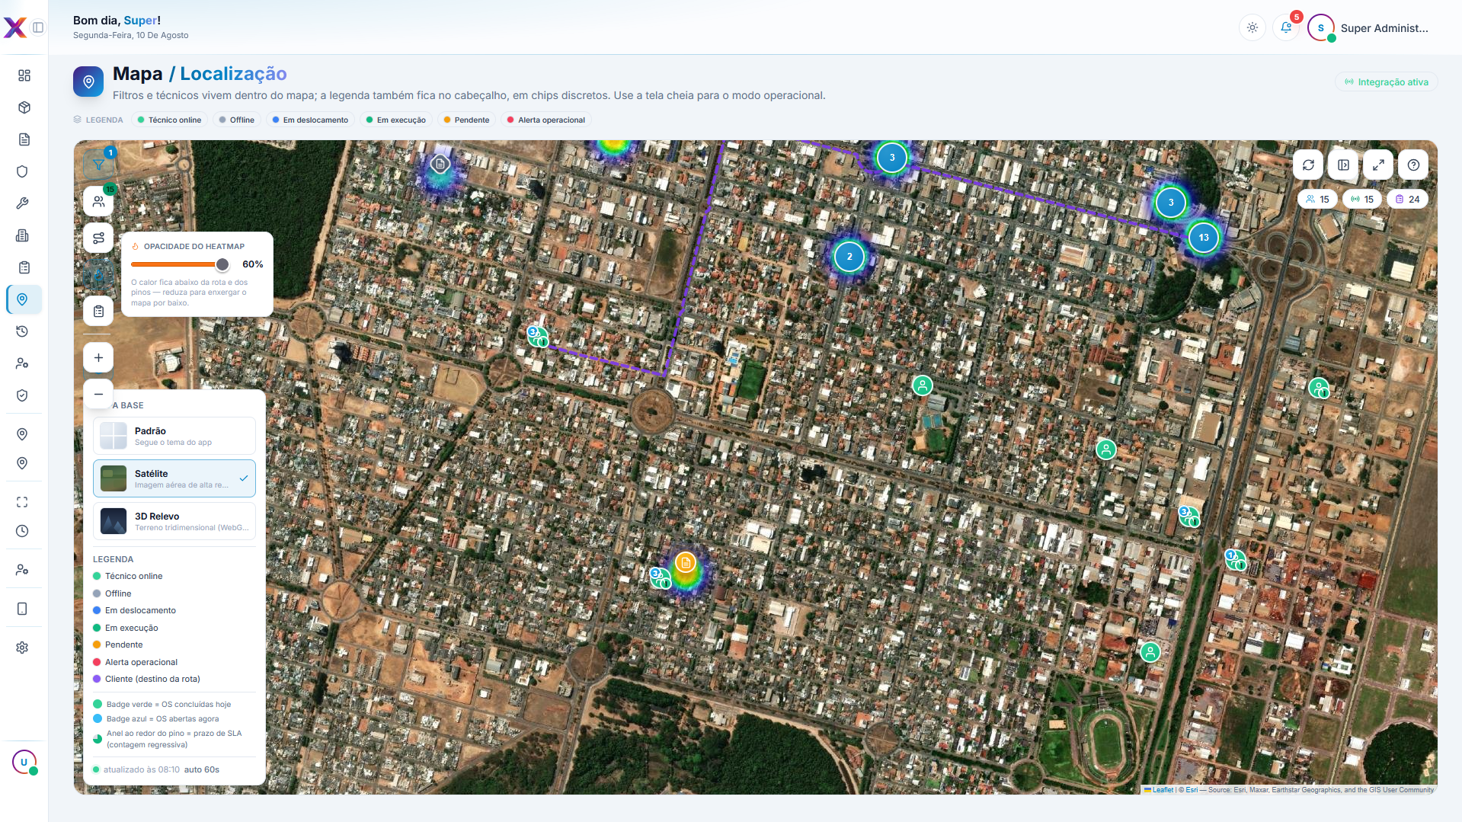Click the orders count chip showing 24
Screen dimensions: 1462x822
[1407, 199]
